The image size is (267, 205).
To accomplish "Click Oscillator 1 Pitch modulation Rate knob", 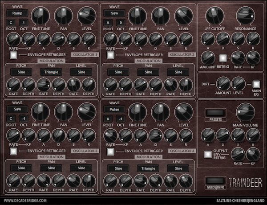I will click(x=13, y=85).
